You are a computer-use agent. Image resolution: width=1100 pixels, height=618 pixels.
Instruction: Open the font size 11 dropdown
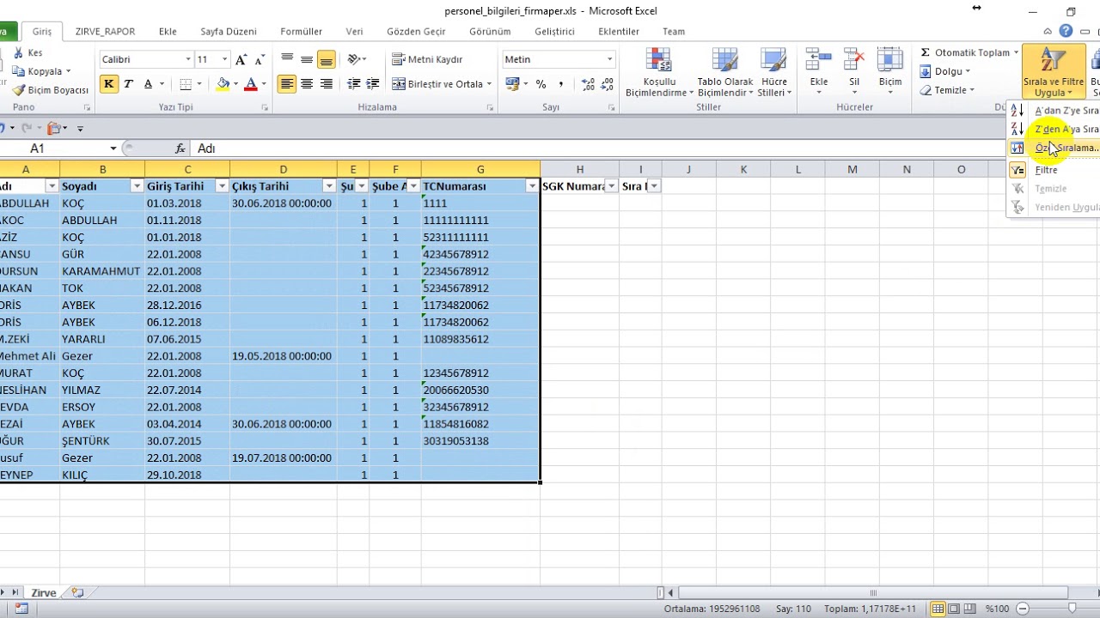(x=224, y=59)
